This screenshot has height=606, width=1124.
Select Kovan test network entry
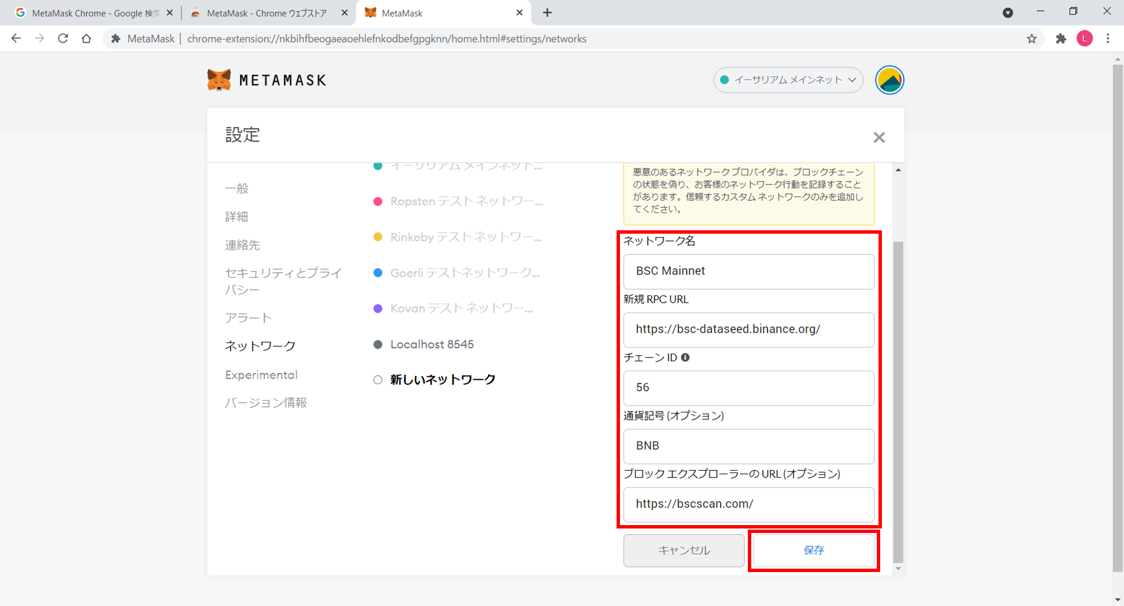click(x=453, y=308)
